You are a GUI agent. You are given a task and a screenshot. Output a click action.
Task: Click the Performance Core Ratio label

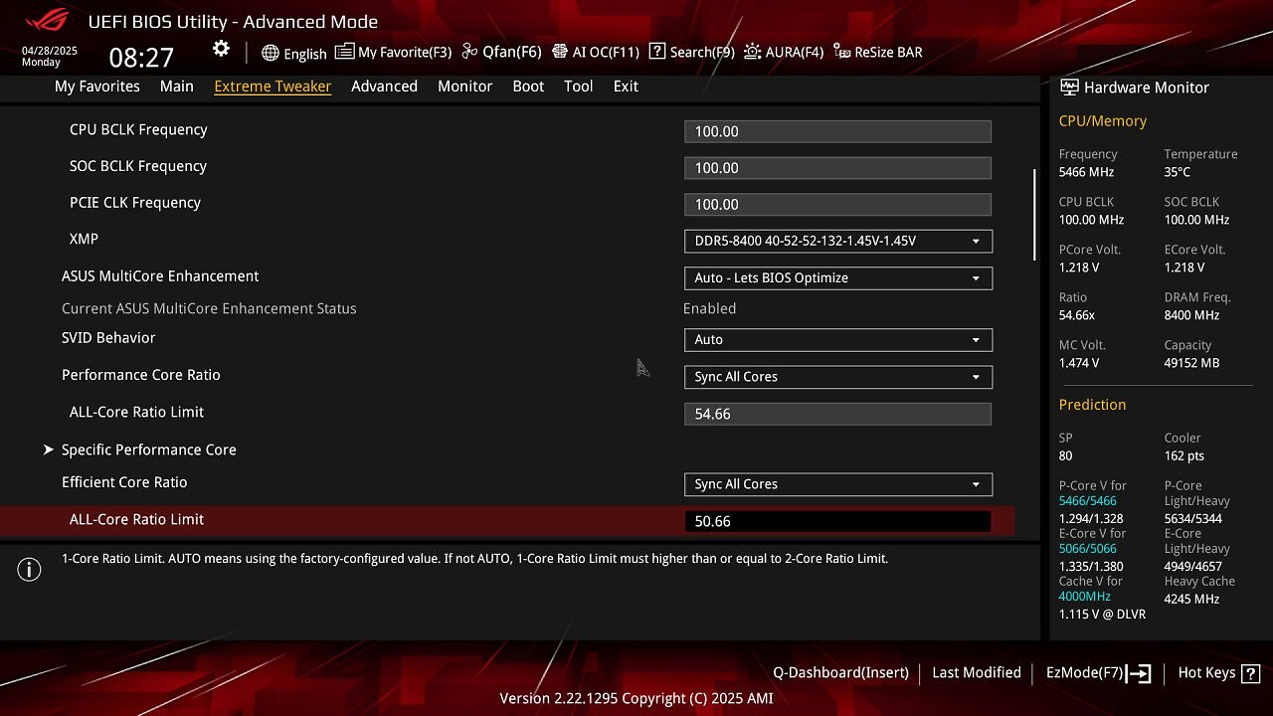point(141,375)
